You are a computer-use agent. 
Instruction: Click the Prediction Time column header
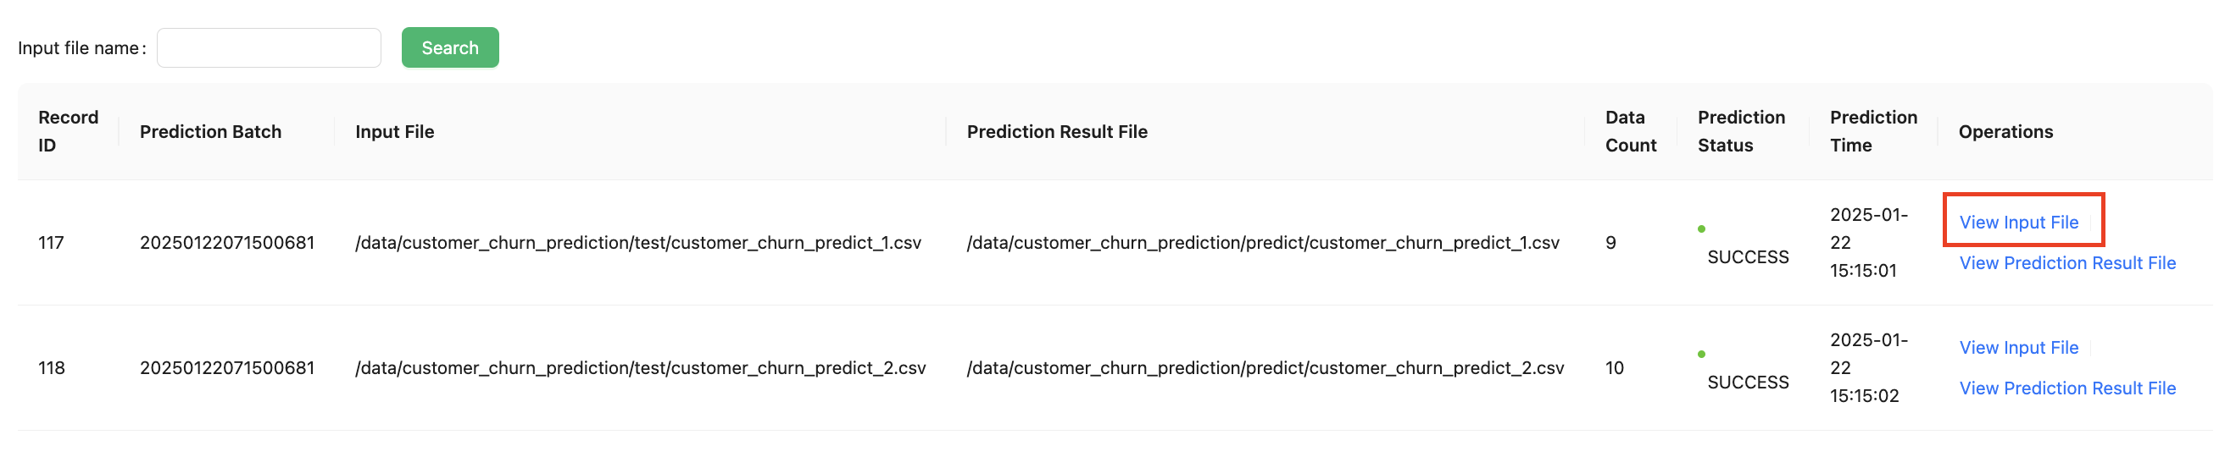pos(1873,131)
